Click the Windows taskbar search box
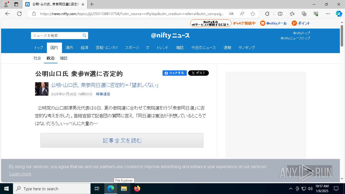The height and width of the screenshot is (194, 345). 52,189
